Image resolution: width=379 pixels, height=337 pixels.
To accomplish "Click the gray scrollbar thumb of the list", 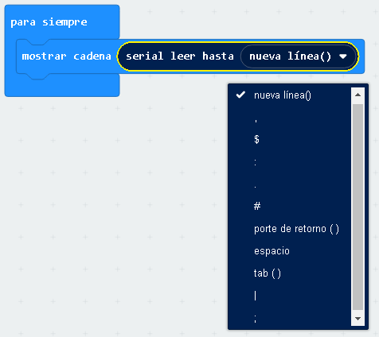I will pos(358,207).
